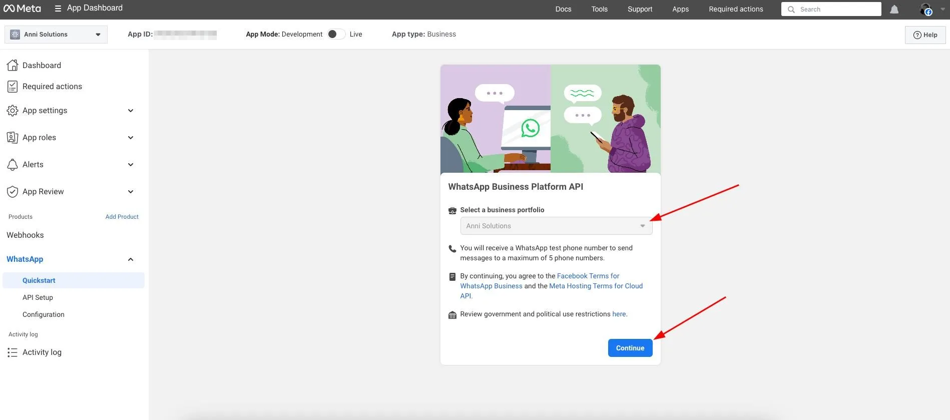Open the profile avatar menu
Image resolution: width=950 pixels, height=420 pixels.
(x=925, y=9)
